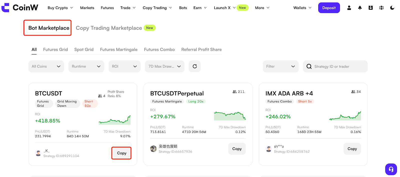Open the Markets menu item
The width and height of the screenshot is (400, 177).
(87, 8)
